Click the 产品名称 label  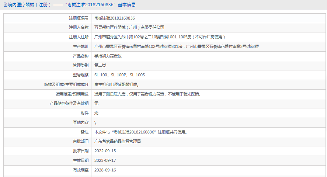point(81,56)
